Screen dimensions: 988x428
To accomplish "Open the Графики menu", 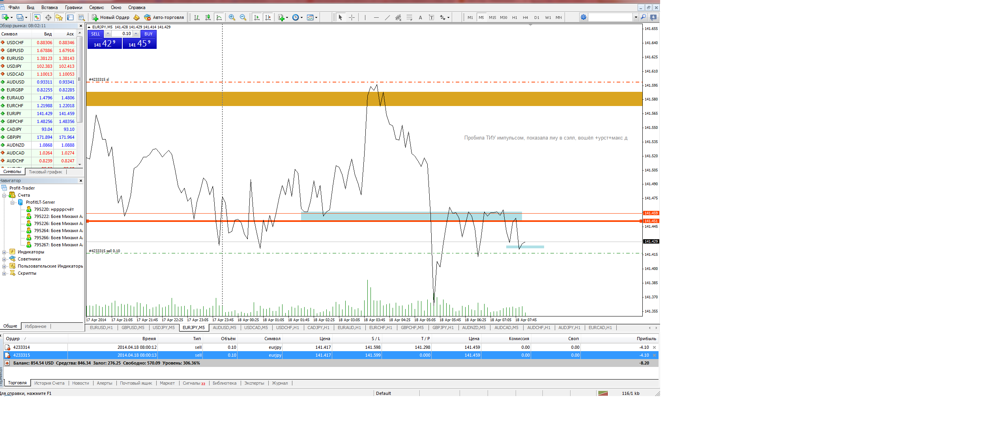I will [x=74, y=7].
